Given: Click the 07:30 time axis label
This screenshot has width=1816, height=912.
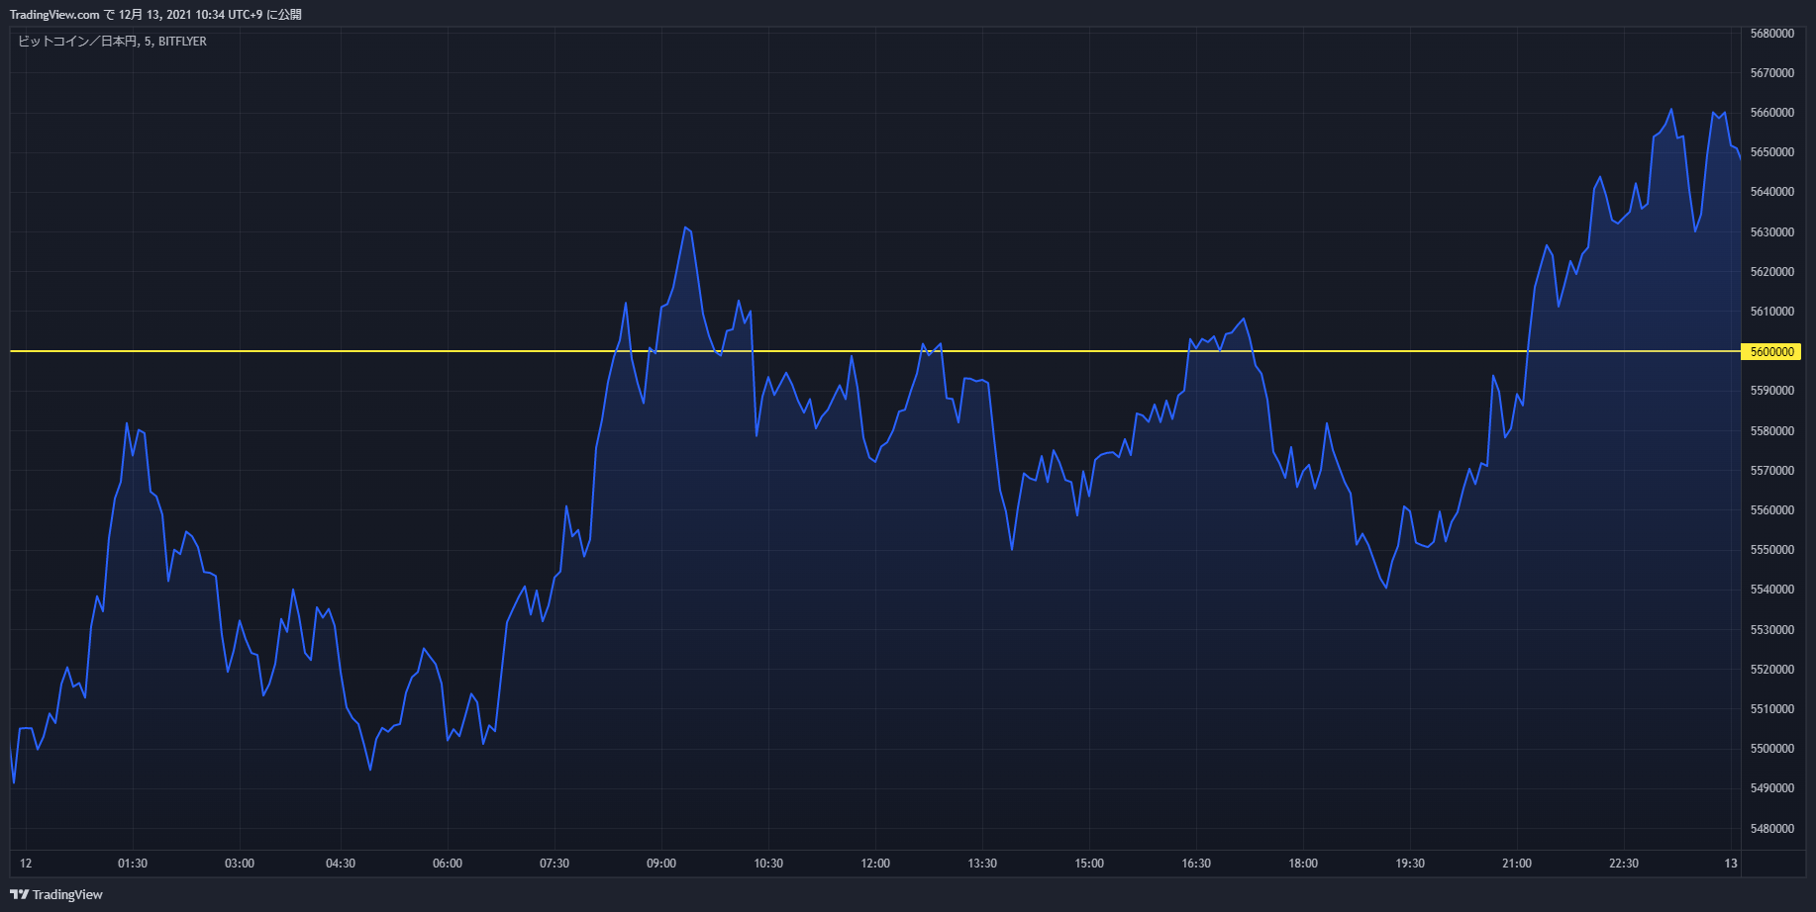Looking at the screenshot, I should coord(555,864).
